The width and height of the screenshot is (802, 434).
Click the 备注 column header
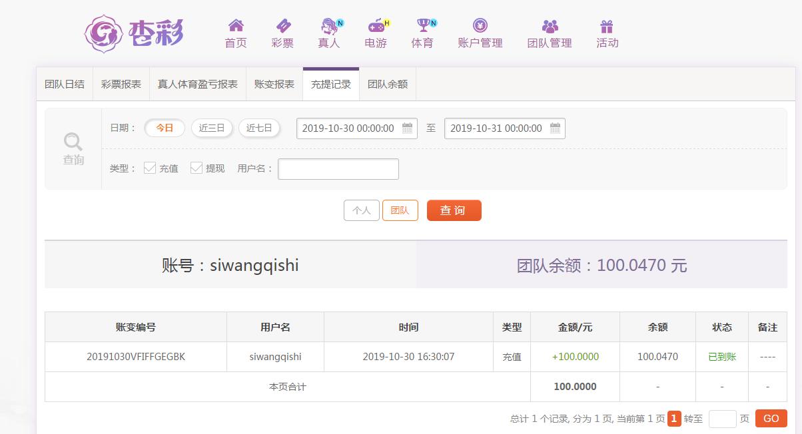coord(767,327)
